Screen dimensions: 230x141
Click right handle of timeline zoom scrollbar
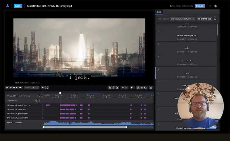tap(126, 127)
